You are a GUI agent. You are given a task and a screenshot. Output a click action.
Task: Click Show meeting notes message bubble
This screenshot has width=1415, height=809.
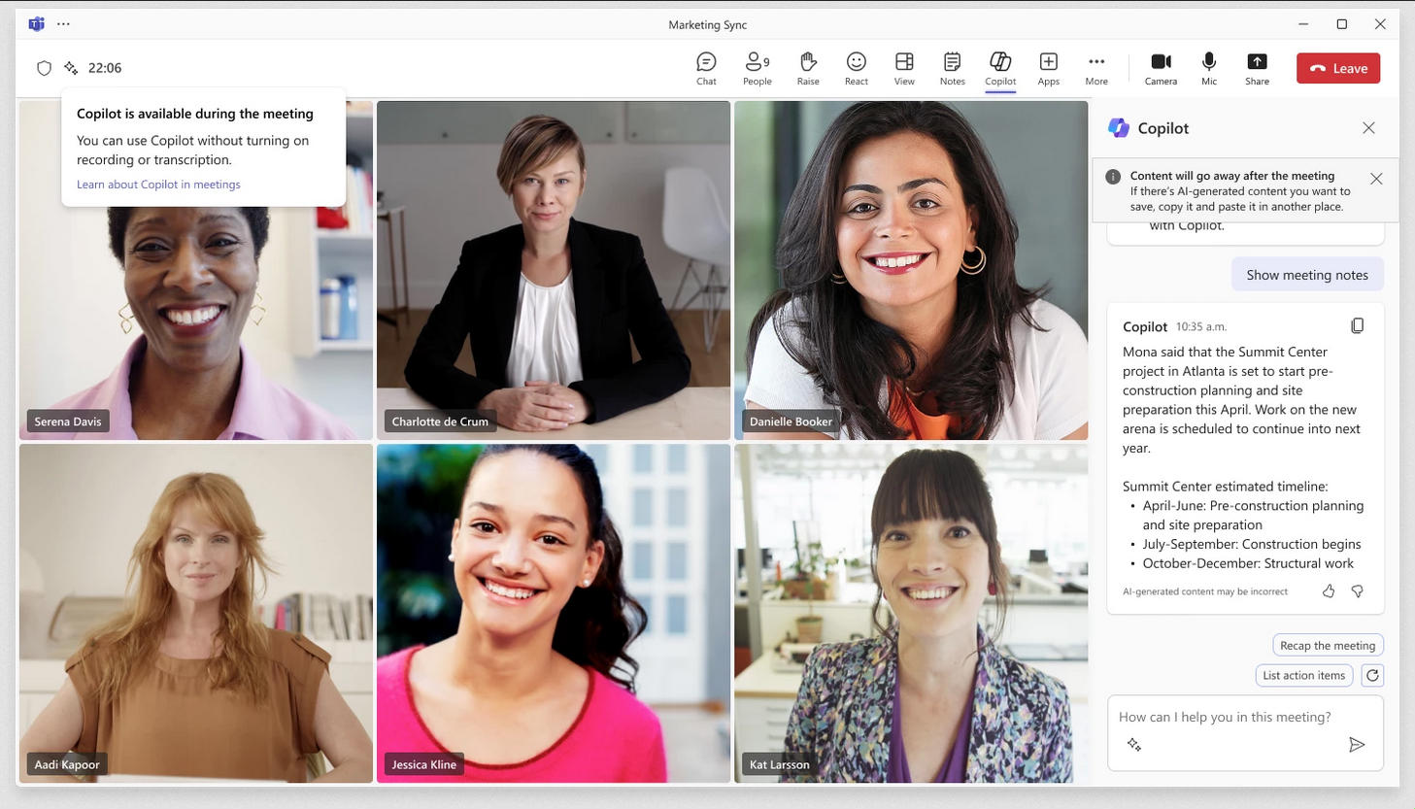pyautogui.click(x=1307, y=275)
